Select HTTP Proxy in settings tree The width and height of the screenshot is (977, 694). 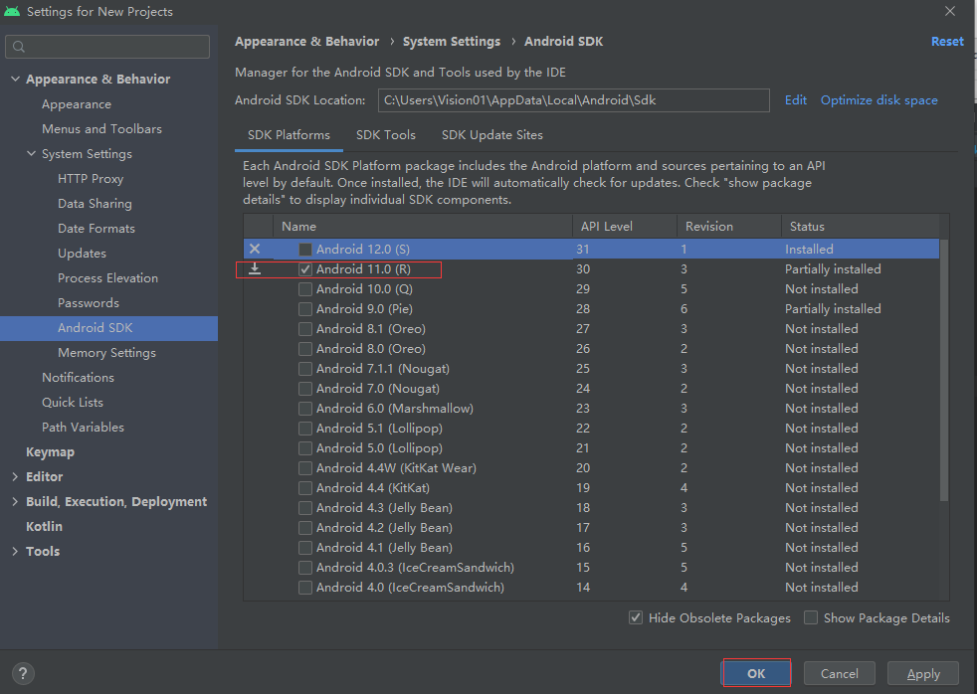coord(91,179)
